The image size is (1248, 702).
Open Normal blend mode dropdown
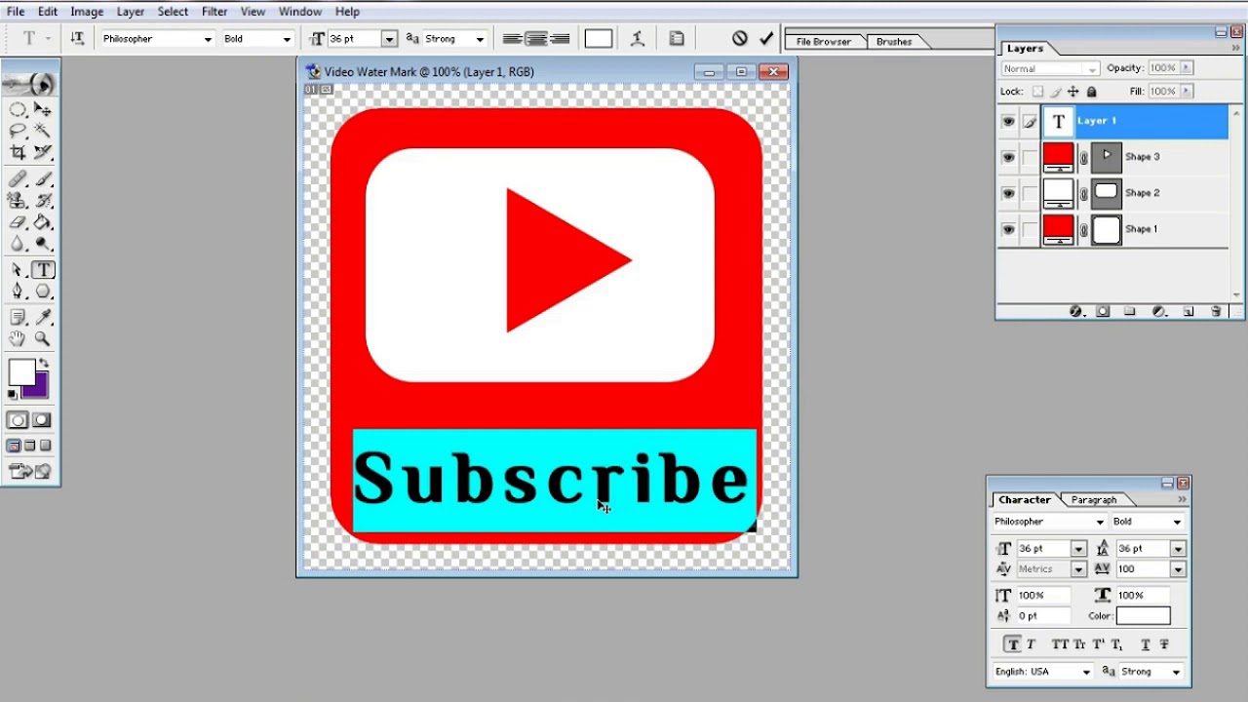coord(1092,68)
